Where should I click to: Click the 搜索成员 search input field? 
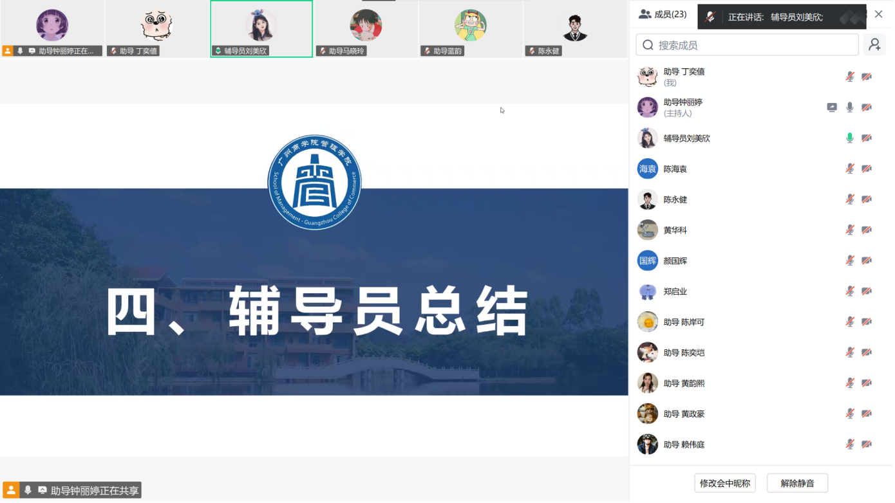(x=747, y=44)
